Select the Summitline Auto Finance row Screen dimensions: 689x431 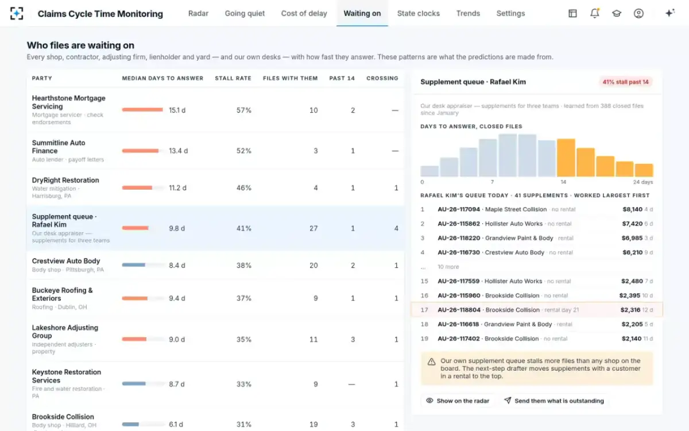[215, 151]
